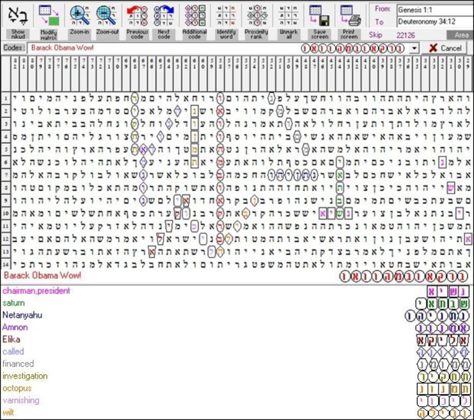Click matrix row header 7

tap(6, 175)
